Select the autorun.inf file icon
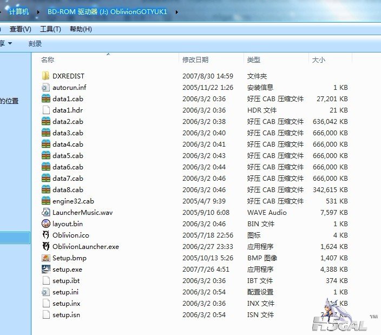This screenshot has height=335, width=381. click(45, 88)
